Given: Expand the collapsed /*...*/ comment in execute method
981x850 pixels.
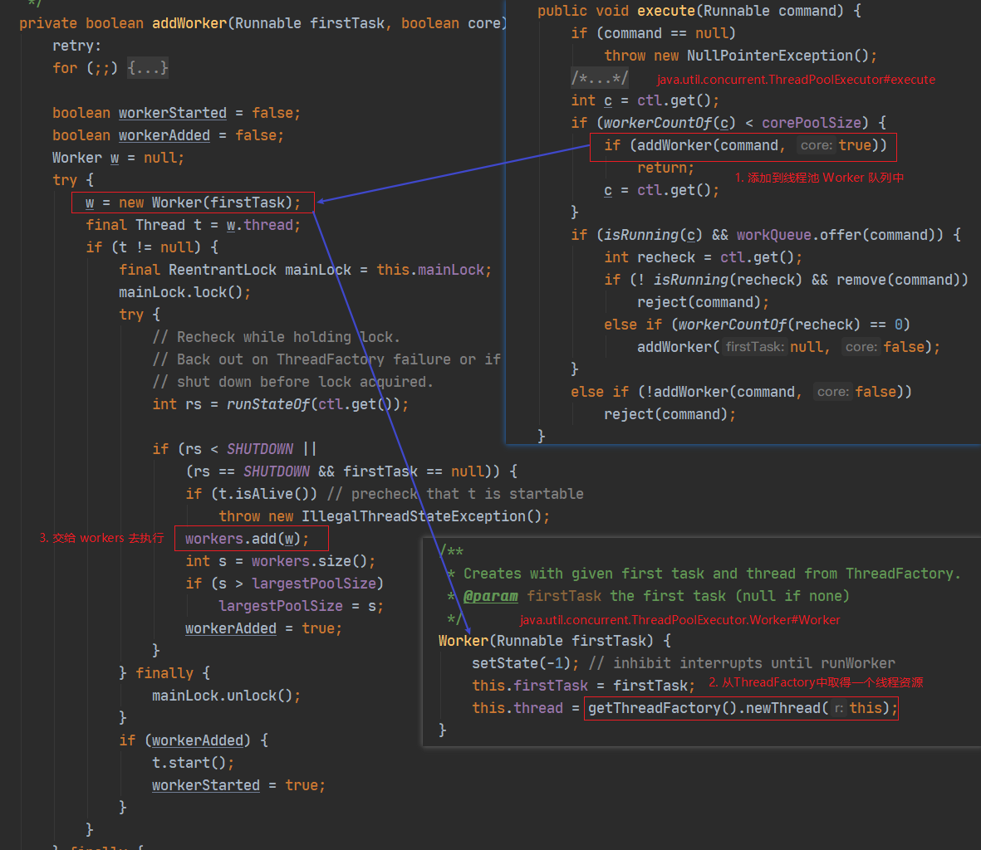Looking at the screenshot, I should pyautogui.click(x=600, y=77).
